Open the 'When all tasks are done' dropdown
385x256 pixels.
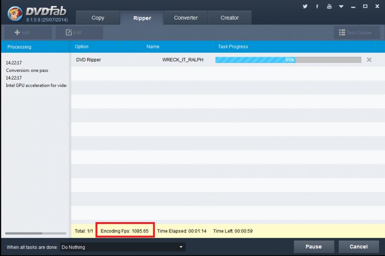[123, 247]
